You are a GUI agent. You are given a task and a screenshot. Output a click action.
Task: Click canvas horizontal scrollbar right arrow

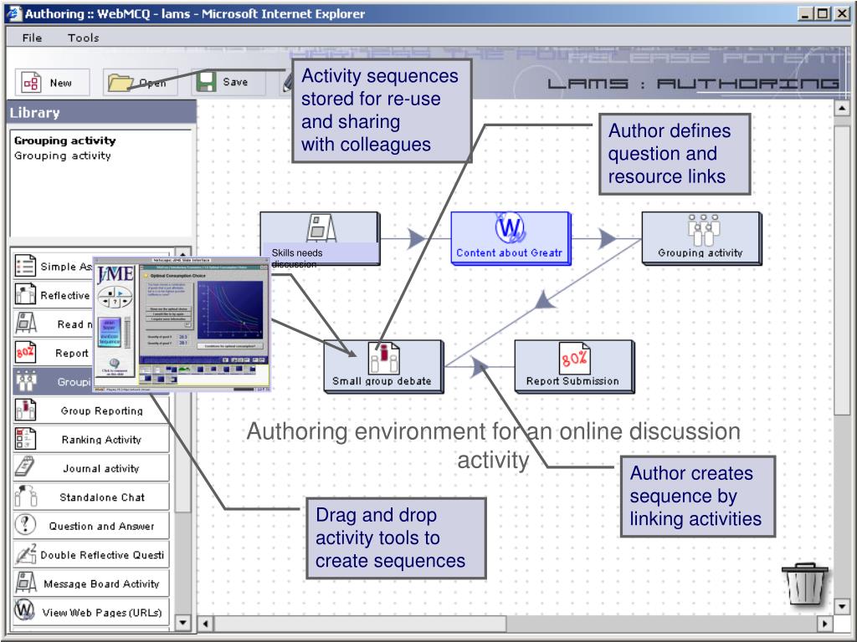pos(824,623)
